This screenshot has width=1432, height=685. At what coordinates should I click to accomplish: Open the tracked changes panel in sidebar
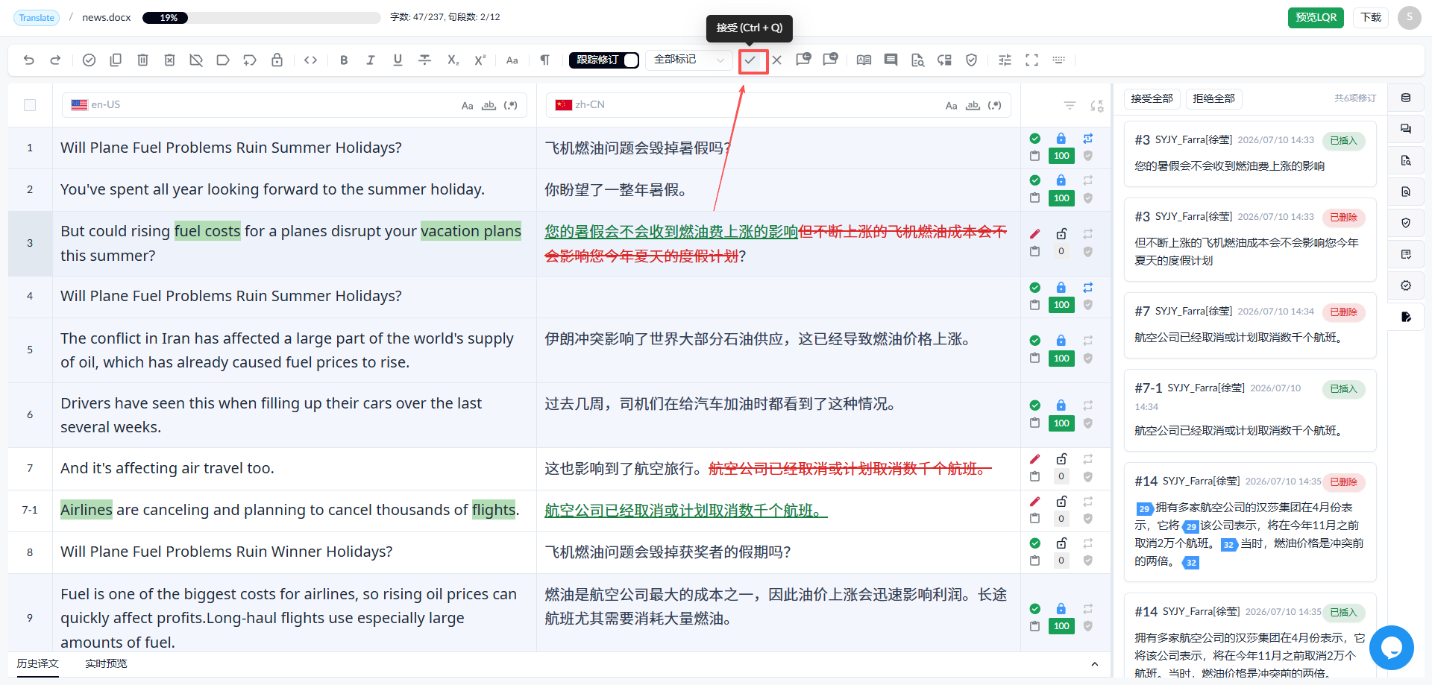tap(1406, 317)
